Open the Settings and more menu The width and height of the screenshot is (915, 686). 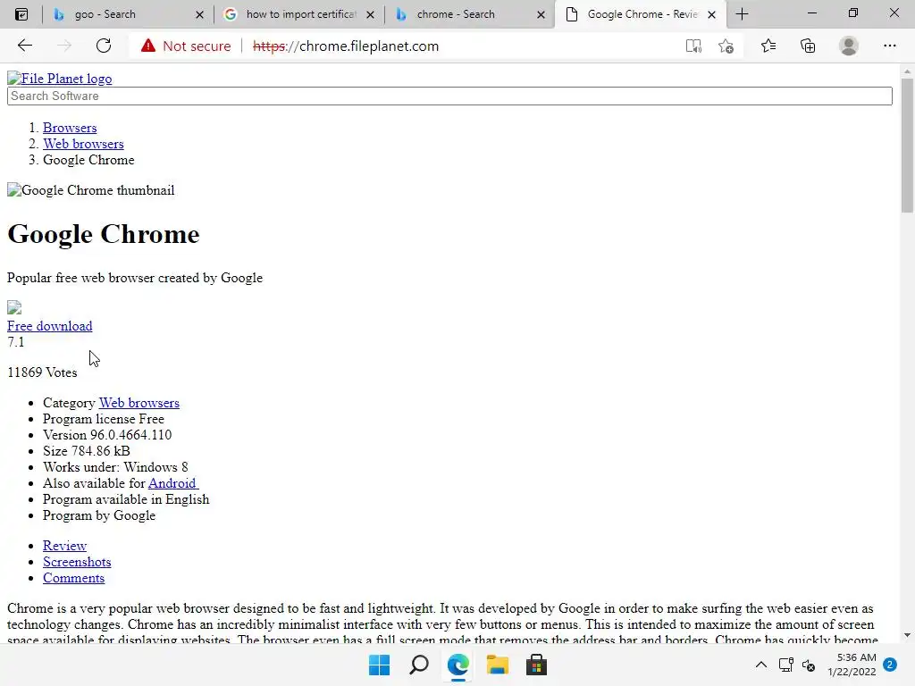point(889,46)
